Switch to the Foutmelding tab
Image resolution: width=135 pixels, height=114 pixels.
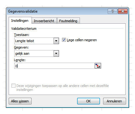(x=68, y=21)
